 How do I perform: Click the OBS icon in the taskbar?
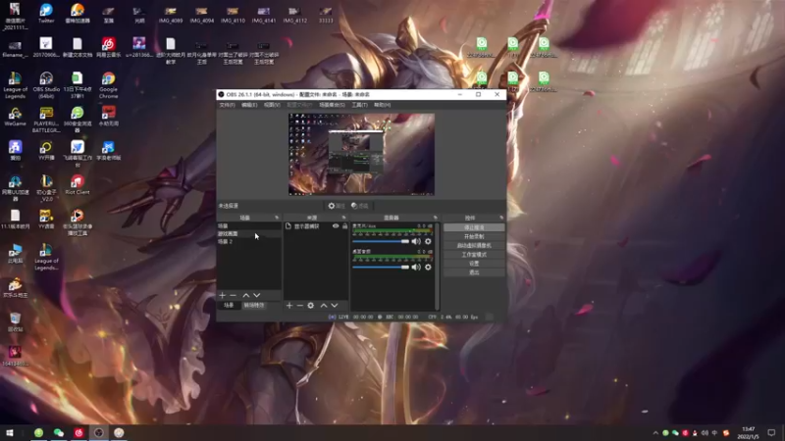(x=99, y=432)
